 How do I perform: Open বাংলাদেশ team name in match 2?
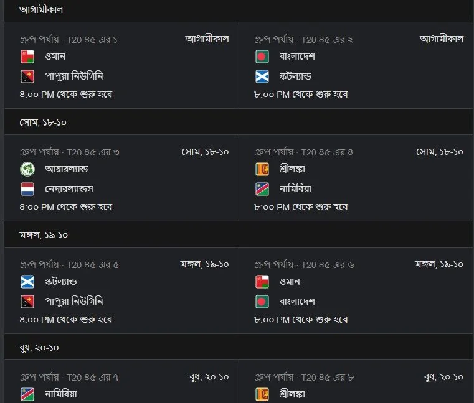[297, 57]
